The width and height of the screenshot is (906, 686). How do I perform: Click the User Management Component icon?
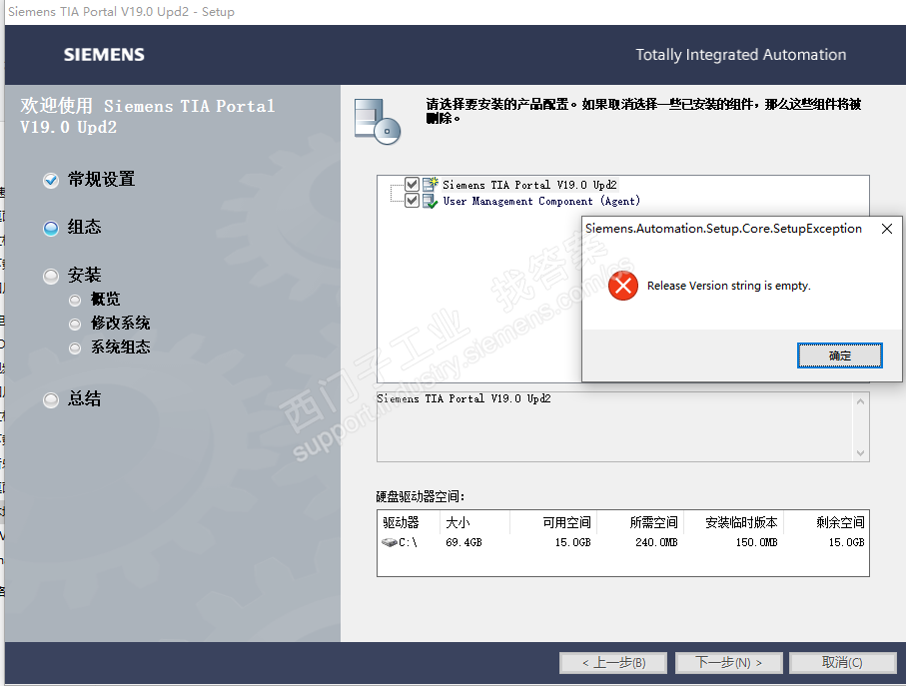tap(431, 201)
